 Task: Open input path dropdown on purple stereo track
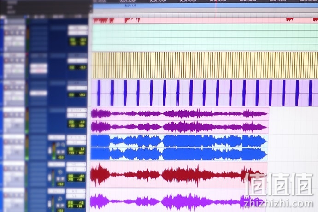[77, 110]
